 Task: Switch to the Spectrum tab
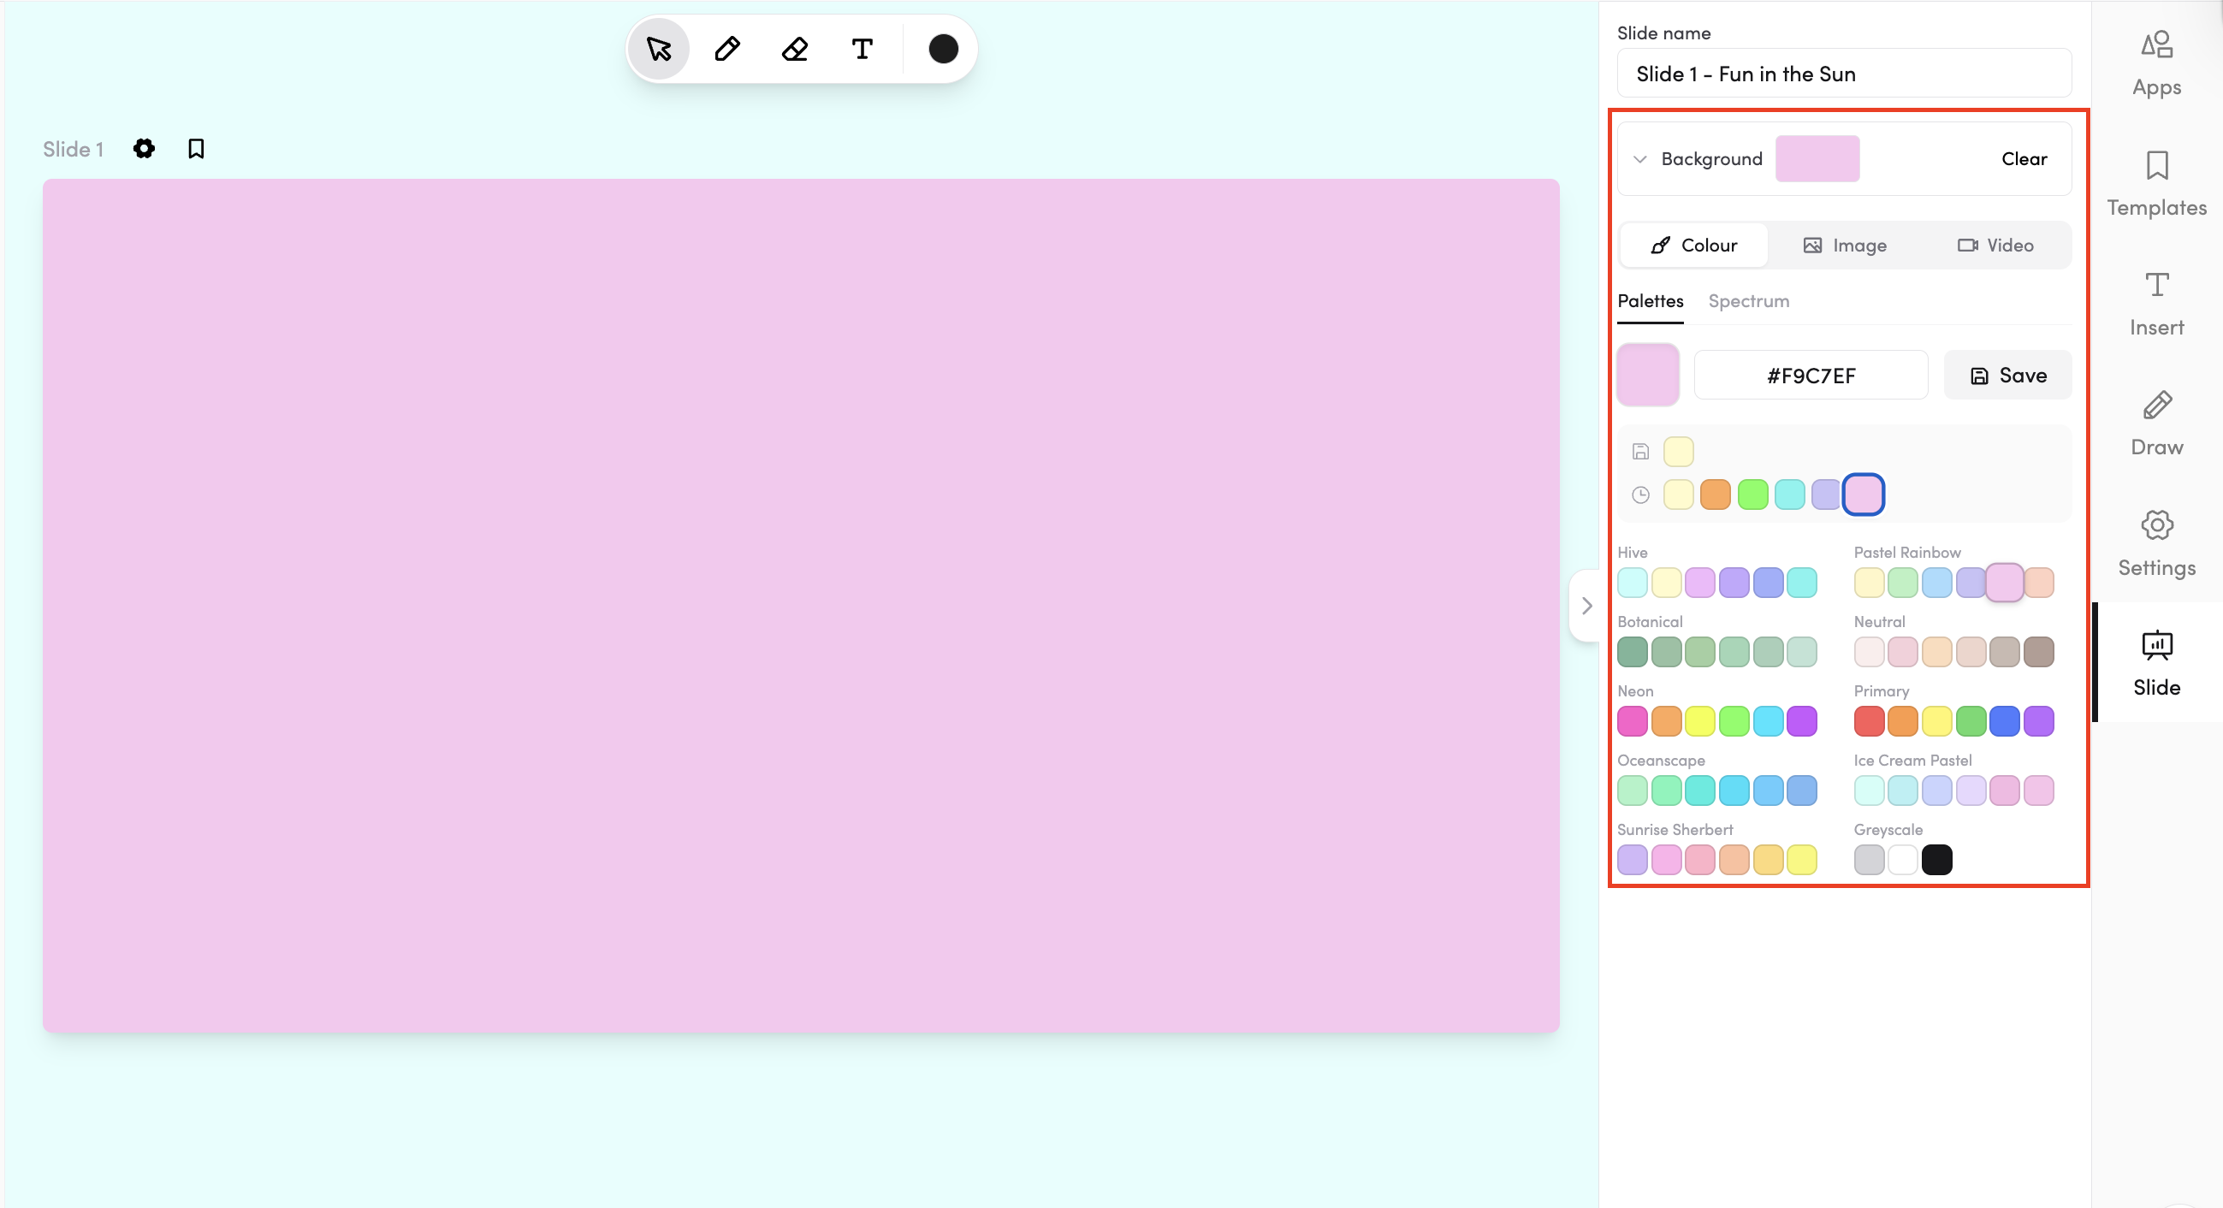point(1748,301)
